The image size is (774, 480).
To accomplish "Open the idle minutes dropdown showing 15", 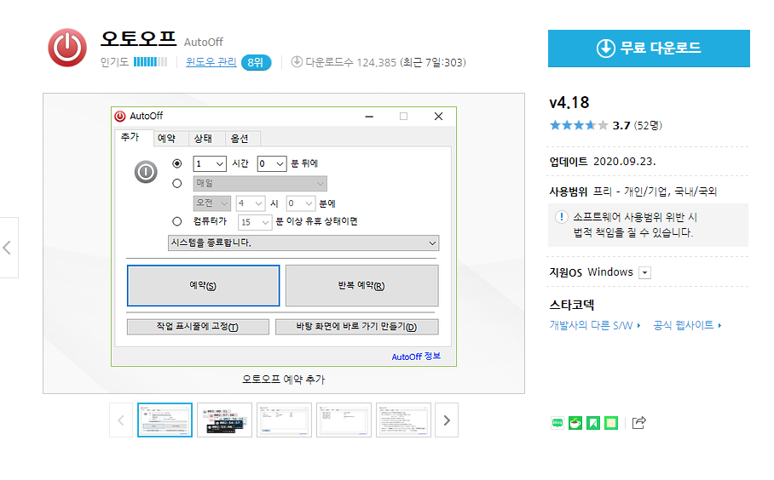I will [255, 222].
